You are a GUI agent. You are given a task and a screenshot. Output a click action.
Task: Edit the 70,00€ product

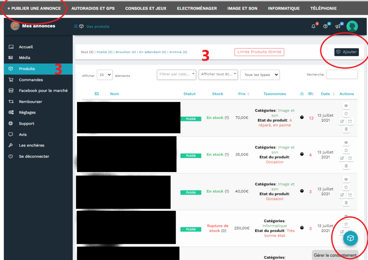click(x=342, y=121)
